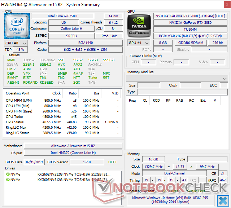
Task: Open the CPU #0 selector dropdown
Action: [16, 43]
